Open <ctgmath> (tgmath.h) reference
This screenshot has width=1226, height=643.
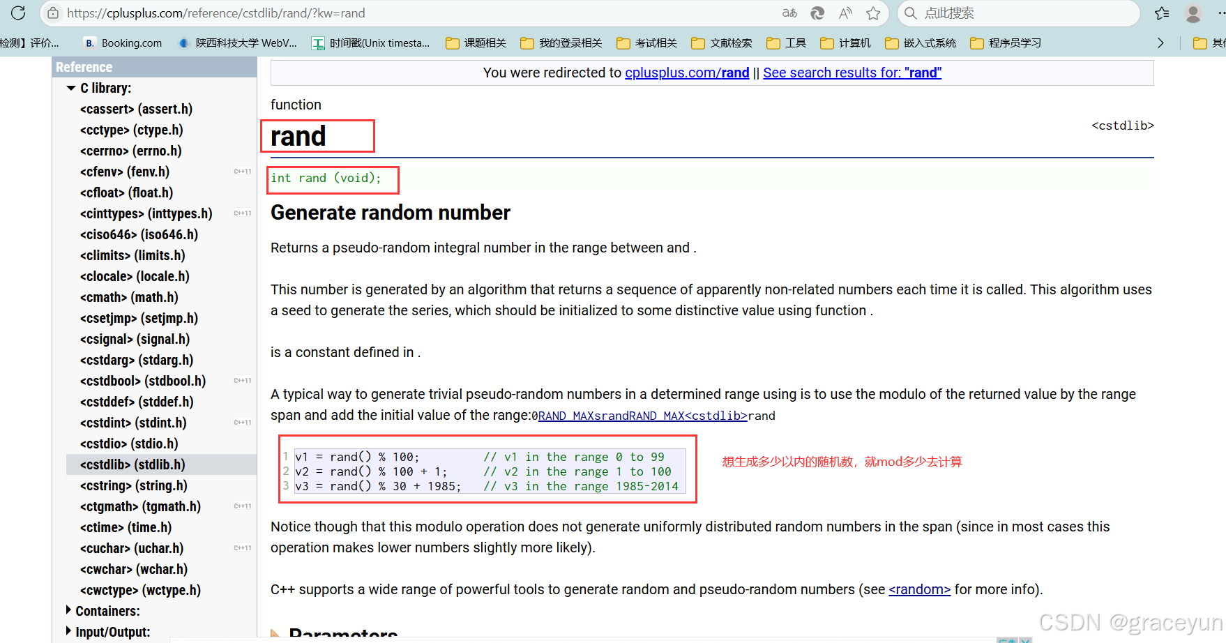pos(140,506)
